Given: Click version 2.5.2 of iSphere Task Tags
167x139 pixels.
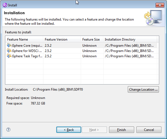Looking at the screenshot, I should click(x=48, y=56).
